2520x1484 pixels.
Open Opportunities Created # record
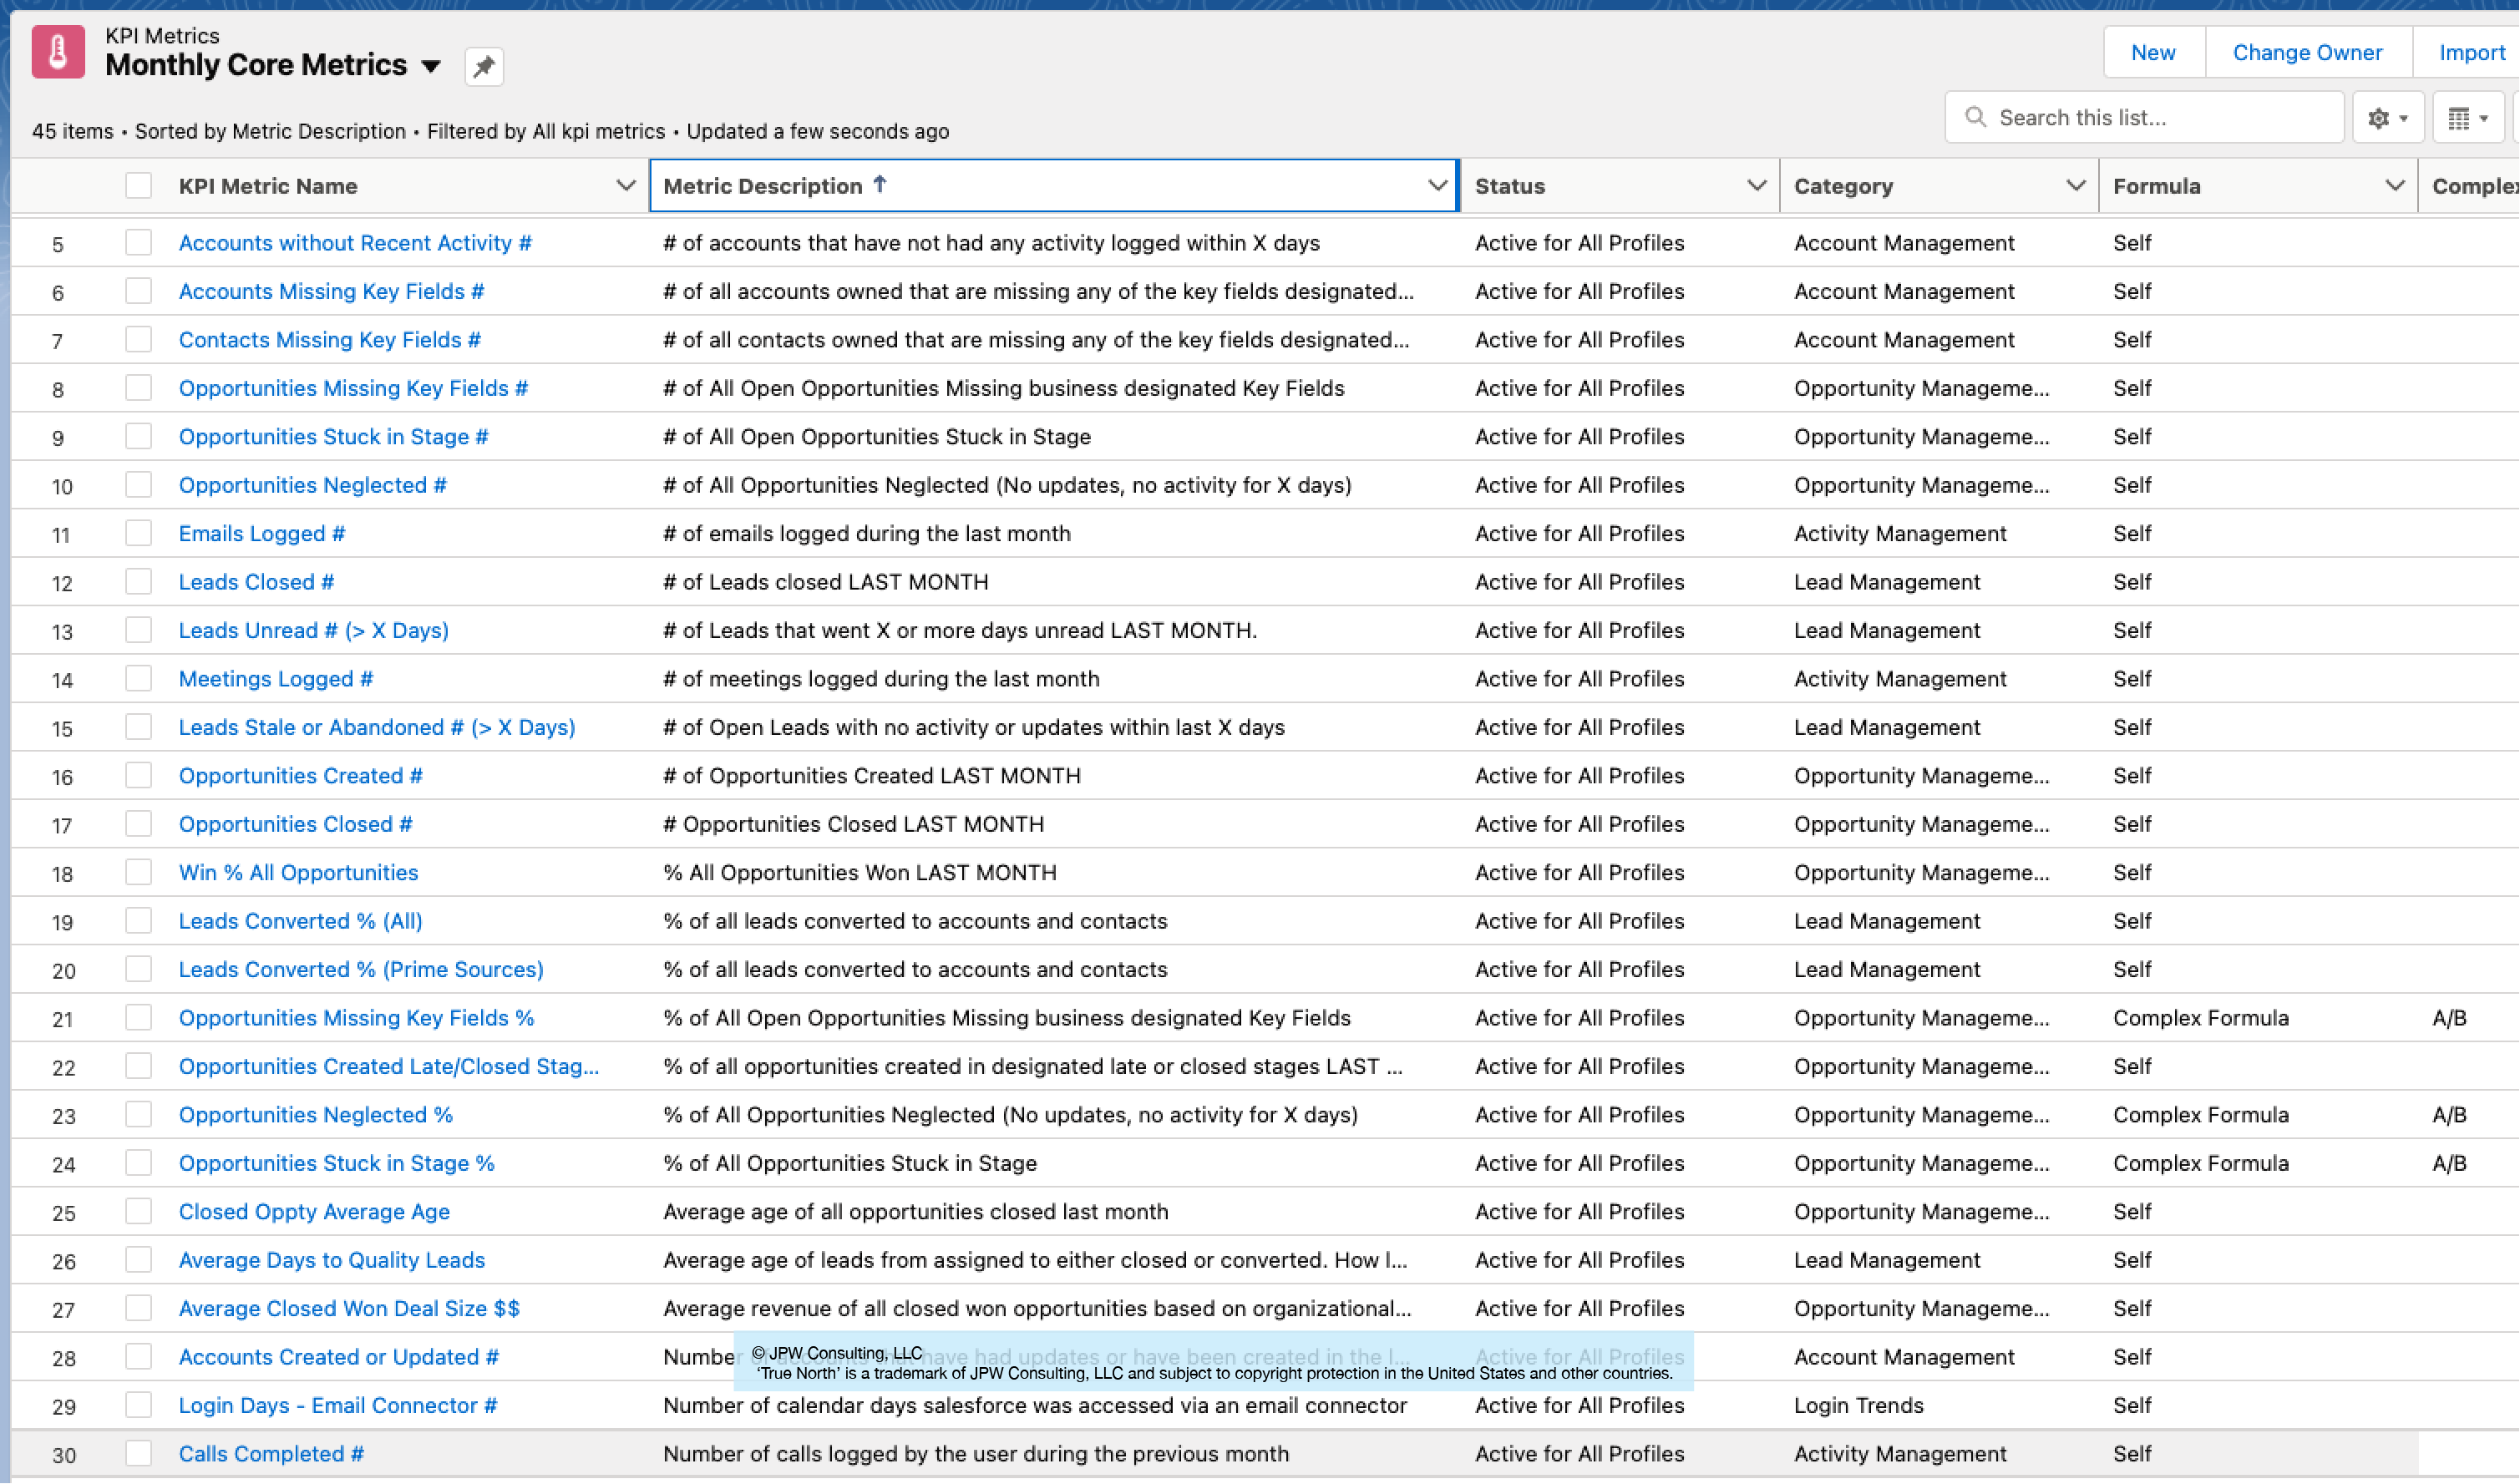[301, 776]
